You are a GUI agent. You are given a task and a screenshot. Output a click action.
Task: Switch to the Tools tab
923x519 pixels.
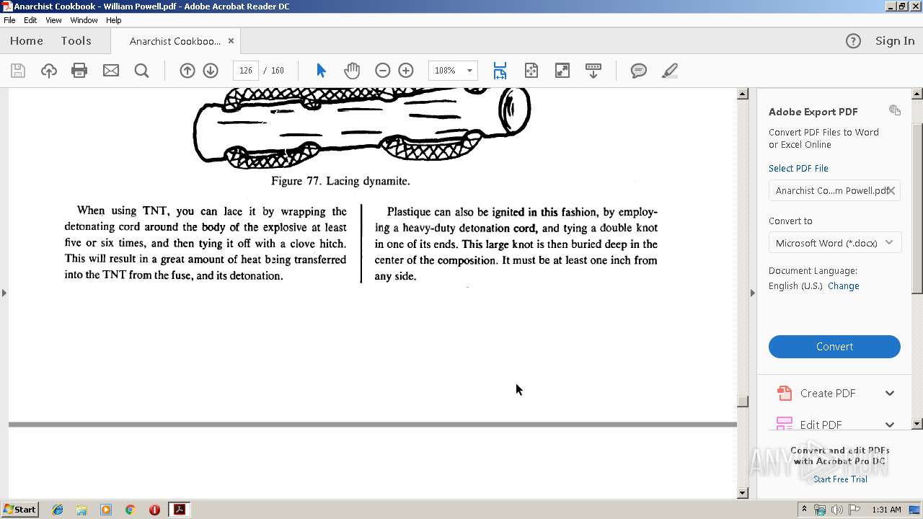point(76,41)
